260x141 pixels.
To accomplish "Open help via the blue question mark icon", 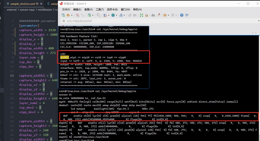I will coord(182,15).
